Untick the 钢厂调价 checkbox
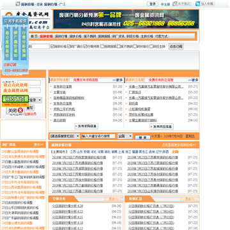This screenshot has width=230, height=230. click(69, 46)
